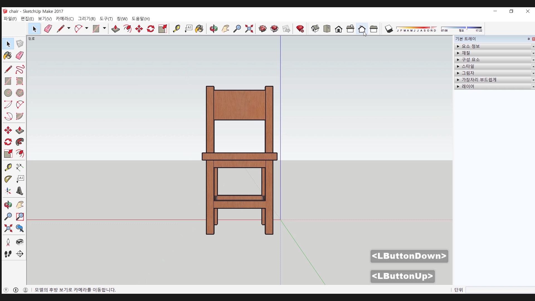Open the 카메라(C) menu
Screen dimensions: 535x301
coord(65,19)
